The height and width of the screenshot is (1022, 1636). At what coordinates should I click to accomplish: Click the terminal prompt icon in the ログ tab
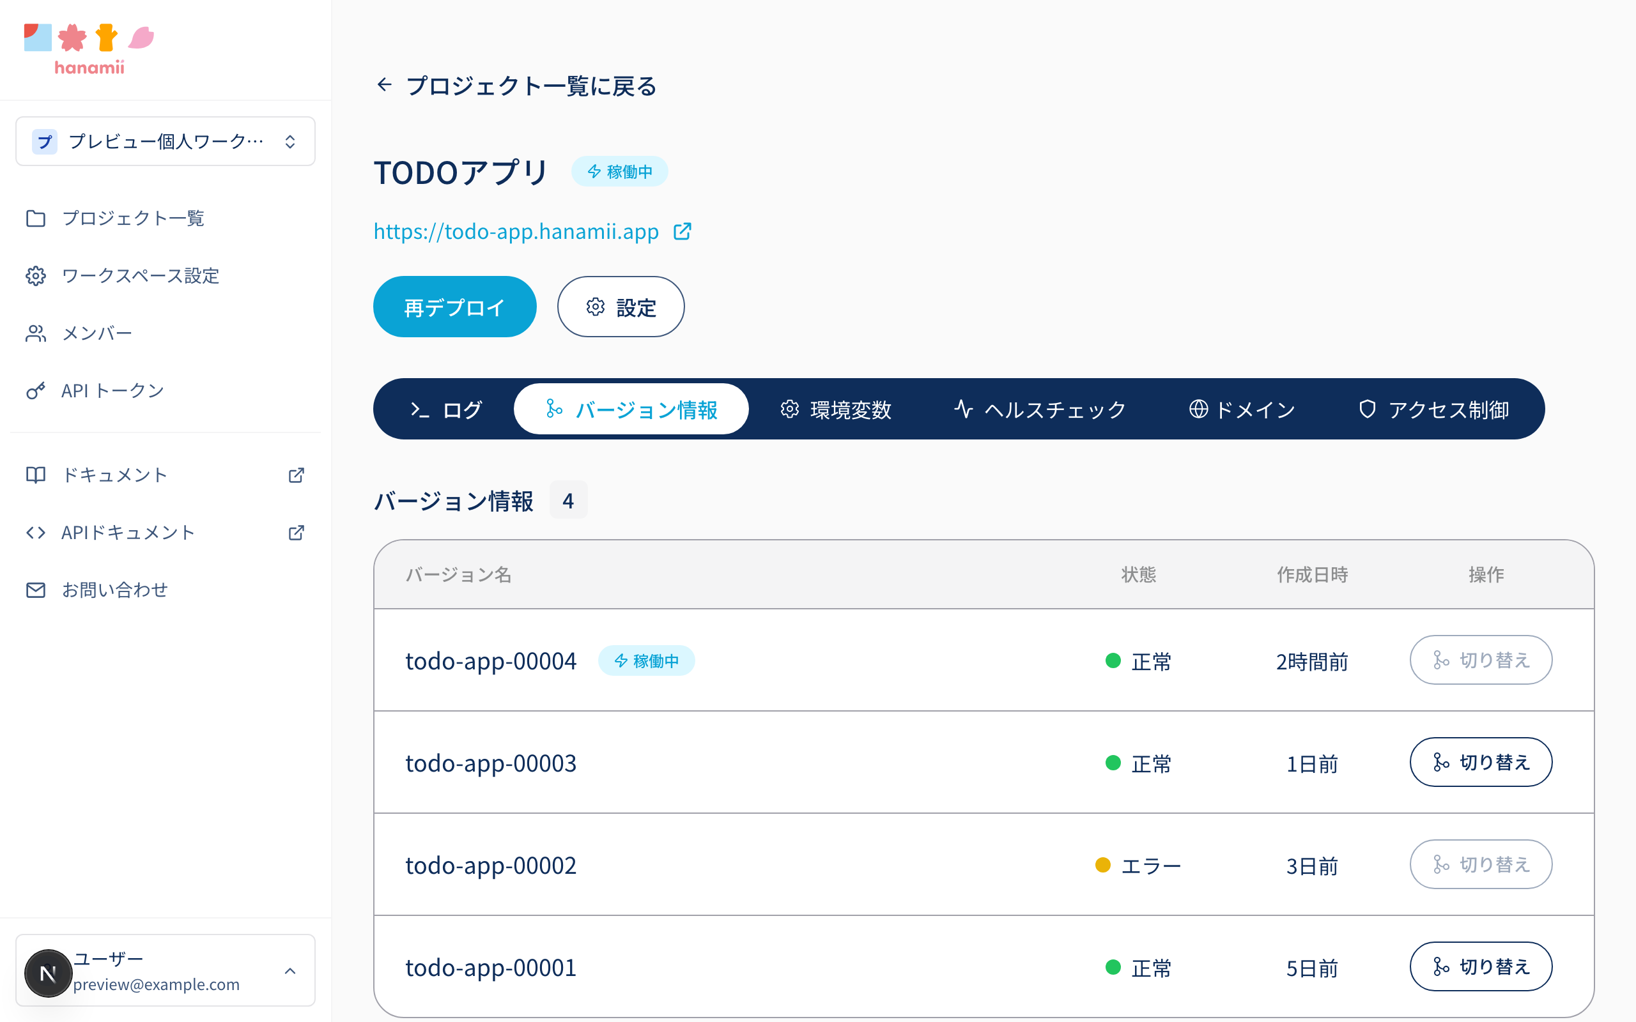tap(420, 409)
